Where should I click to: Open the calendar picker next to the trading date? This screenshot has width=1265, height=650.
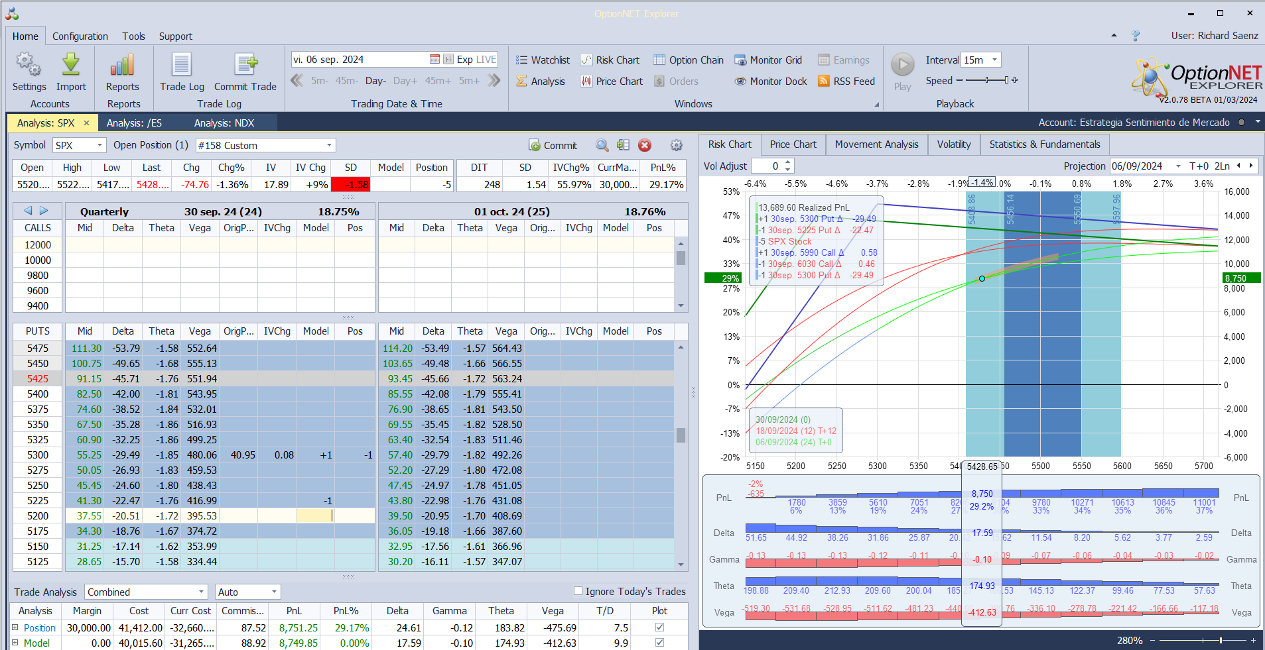(x=434, y=59)
